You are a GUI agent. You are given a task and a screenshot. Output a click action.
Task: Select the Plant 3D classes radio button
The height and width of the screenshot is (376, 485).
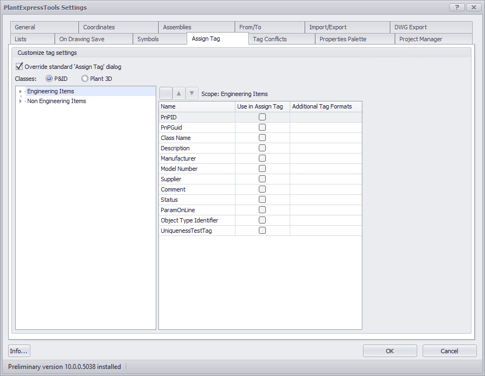(x=85, y=79)
